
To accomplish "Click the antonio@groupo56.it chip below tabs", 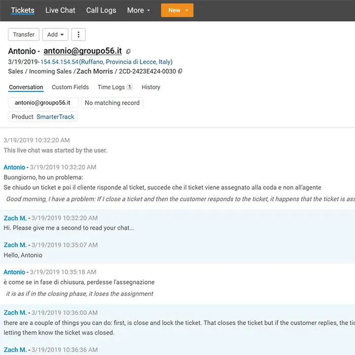I will (44, 103).
